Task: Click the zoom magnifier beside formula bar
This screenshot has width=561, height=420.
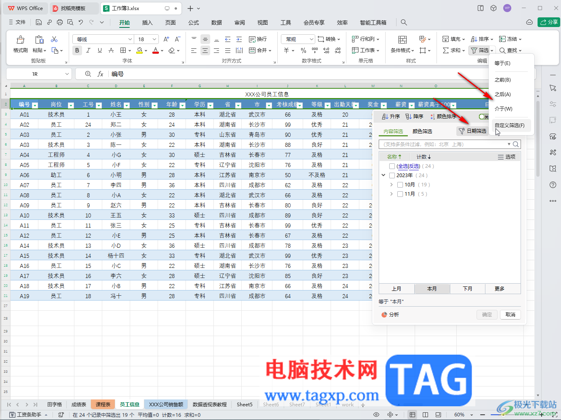Action: [88, 74]
